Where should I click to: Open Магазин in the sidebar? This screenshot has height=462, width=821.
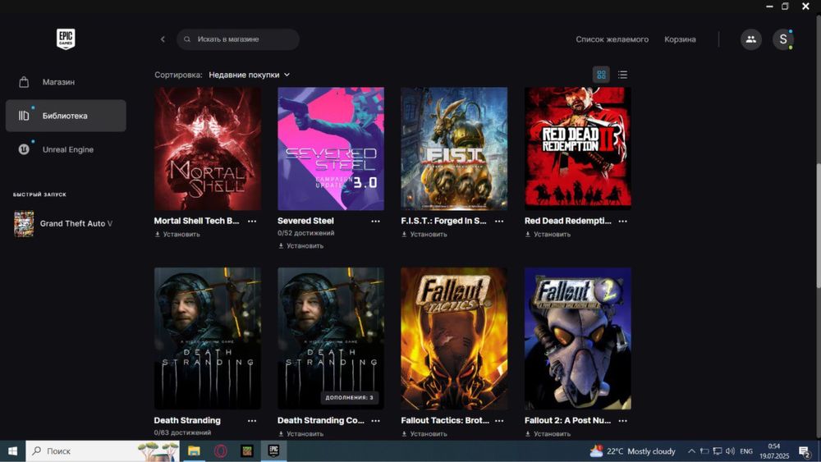coord(66,82)
